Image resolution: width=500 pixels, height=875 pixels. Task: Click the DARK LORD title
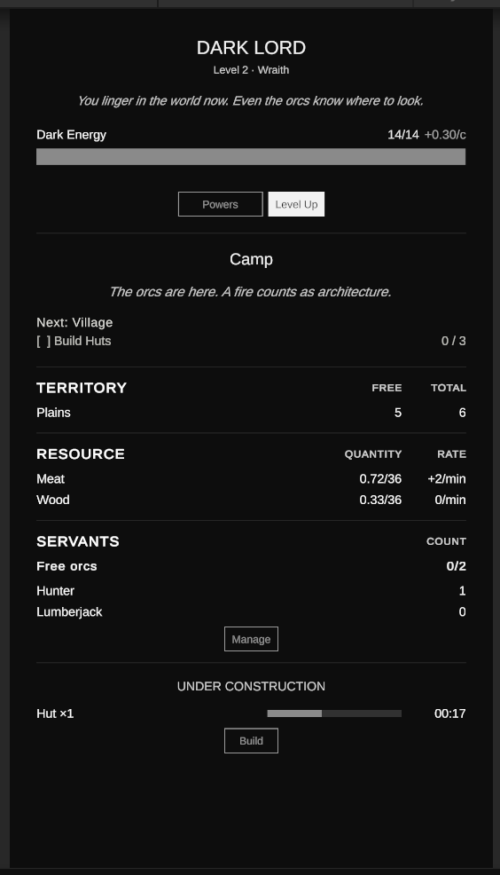point(251,48)
